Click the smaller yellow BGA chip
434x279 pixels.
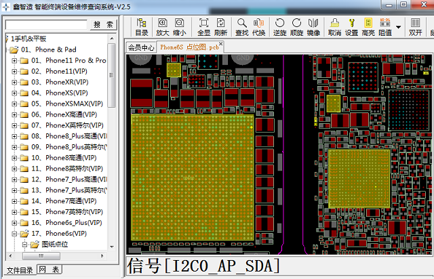coord(359,178)
